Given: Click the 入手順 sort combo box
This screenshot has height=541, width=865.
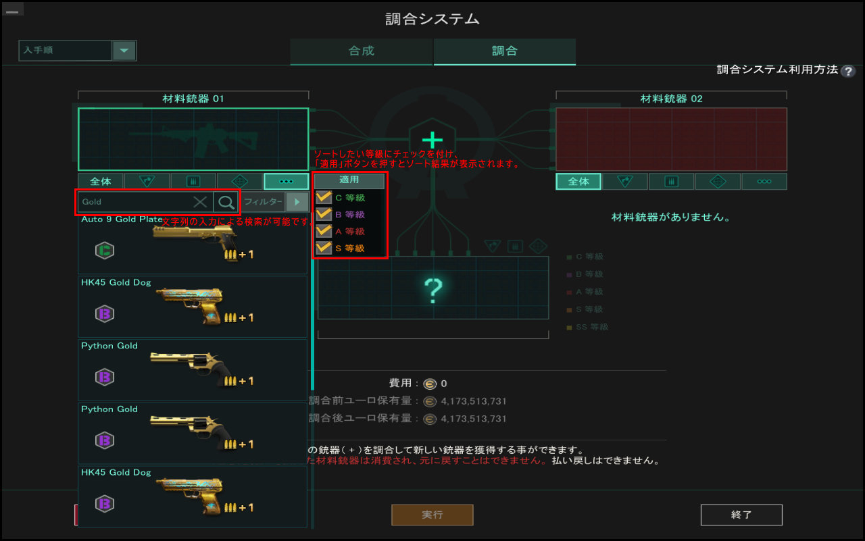Looking at the screenshot, I should pyautogui.click(x=78, y=51).
